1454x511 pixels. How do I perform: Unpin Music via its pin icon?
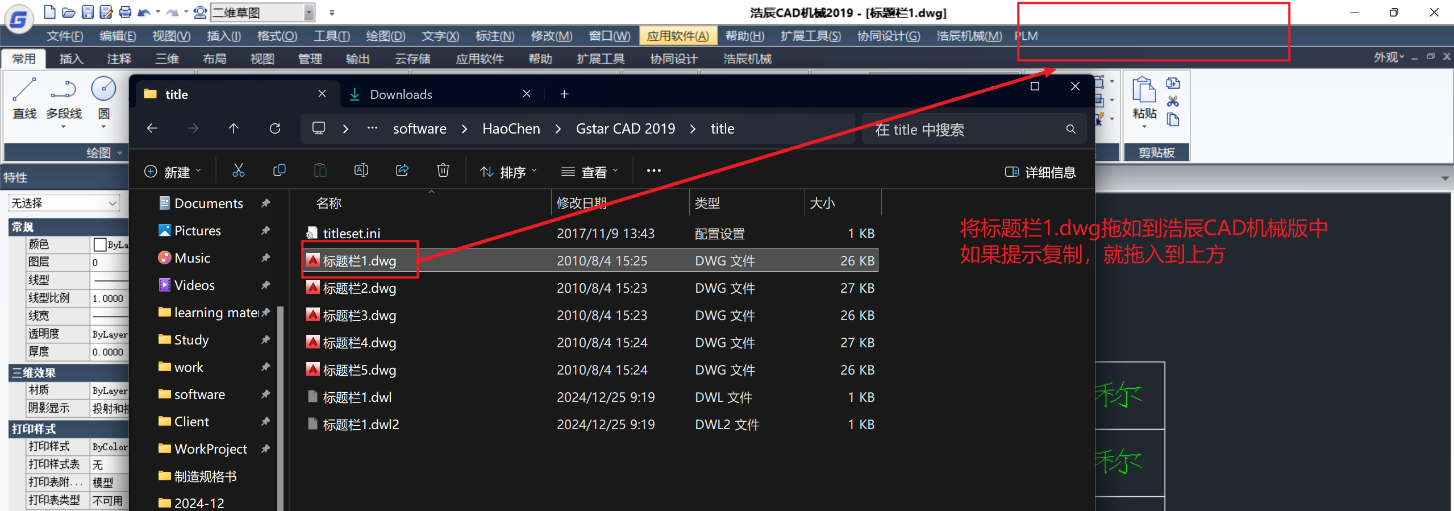point(265,257)
